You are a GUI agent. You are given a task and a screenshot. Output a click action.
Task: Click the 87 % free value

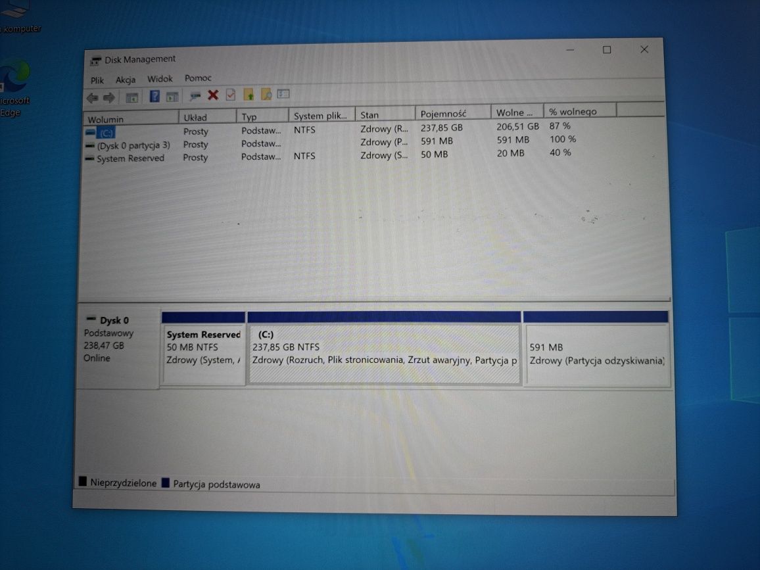(x=560, y=126)
